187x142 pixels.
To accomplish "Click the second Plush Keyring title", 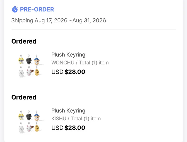I will tap(68, 111).
